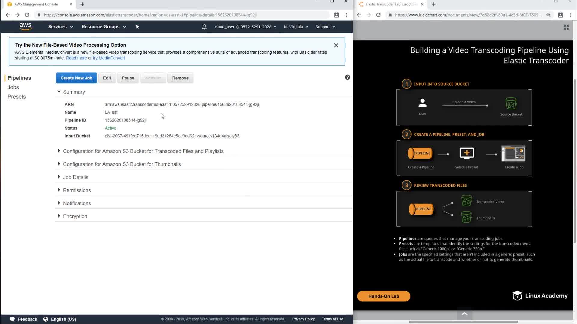
Task: Dismiss the MediaConvert banner with X
Action: pyautogui.click(x=336, y=45)
